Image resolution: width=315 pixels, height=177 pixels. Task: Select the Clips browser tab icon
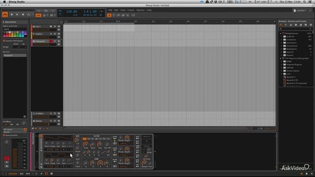click(301, 25)
